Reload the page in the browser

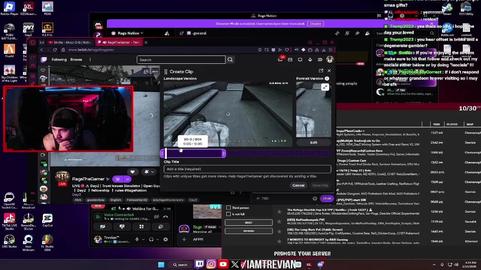pyautogui.click(x=55, y=50)
